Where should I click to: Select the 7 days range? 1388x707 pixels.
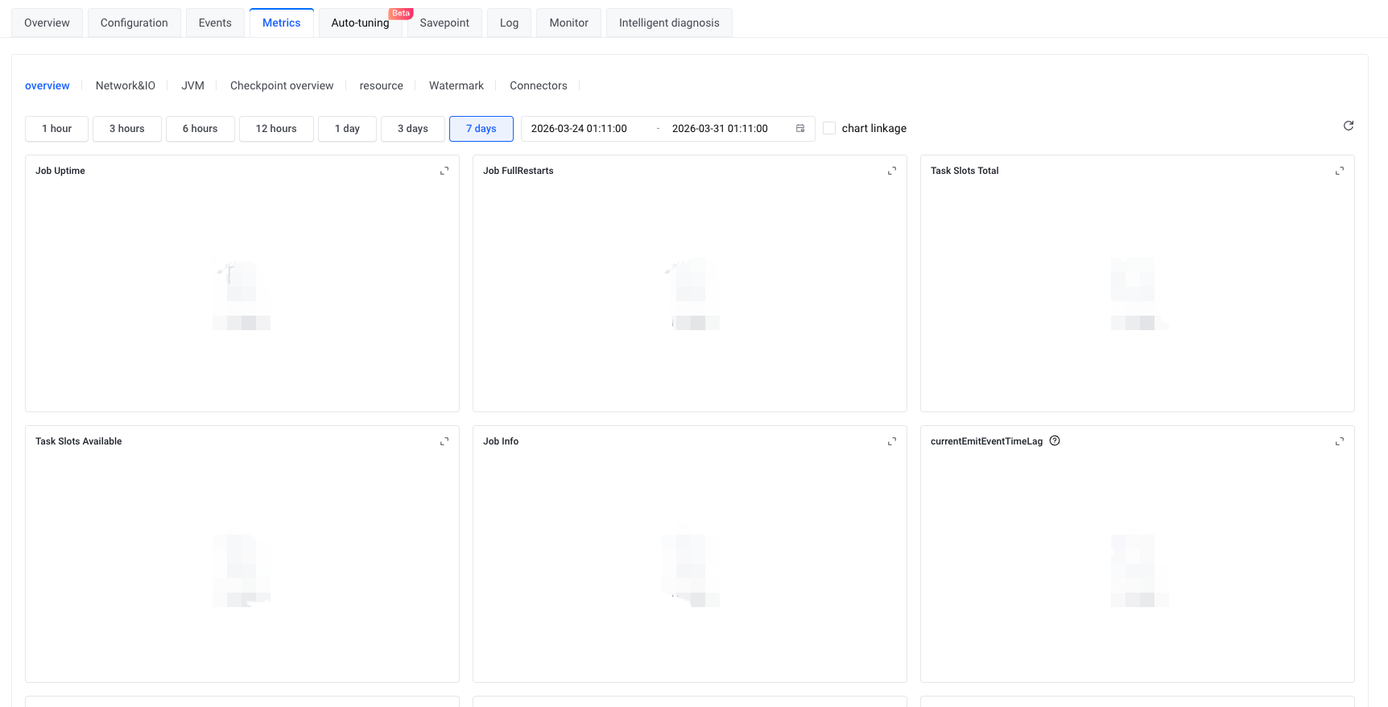pos(481,129)
